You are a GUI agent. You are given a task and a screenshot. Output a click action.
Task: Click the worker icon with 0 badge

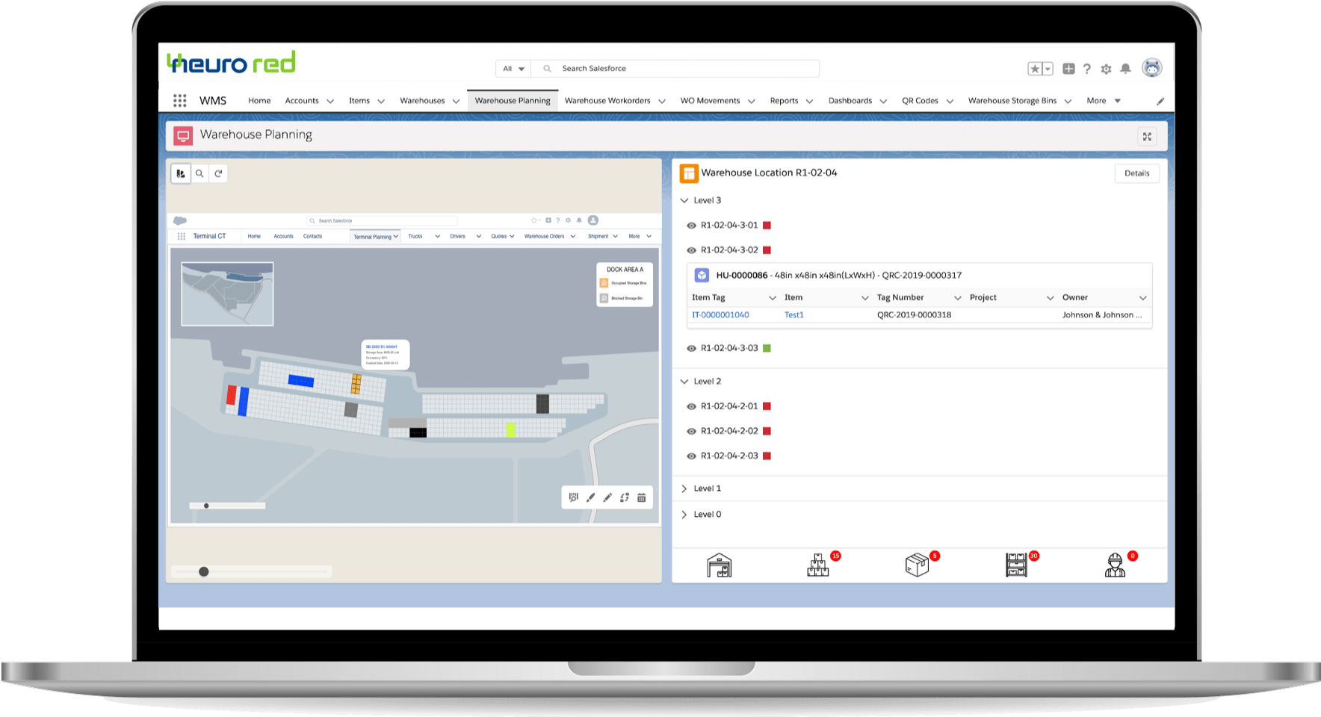point(1115,565)
